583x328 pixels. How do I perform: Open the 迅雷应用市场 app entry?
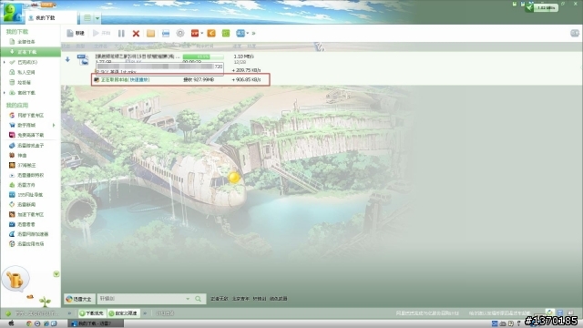[26, 244]
